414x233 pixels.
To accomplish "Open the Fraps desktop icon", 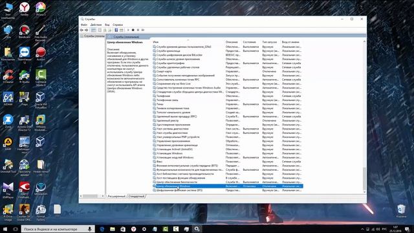I will coord(25,99).
